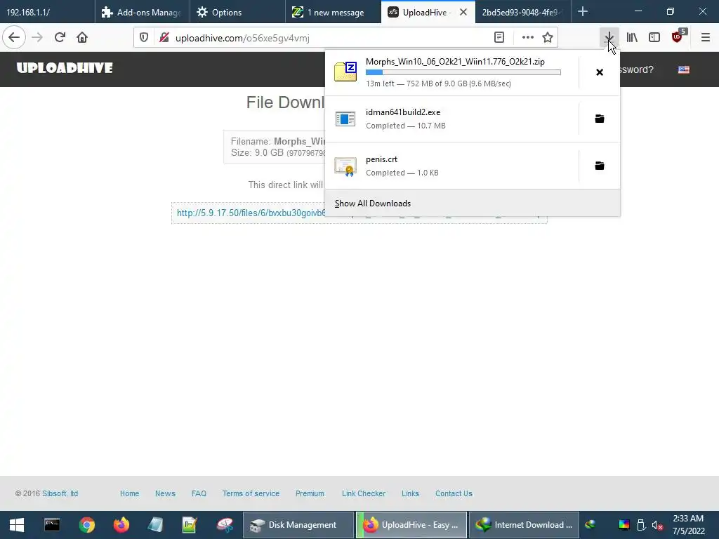Go to the Firefox home page
The image size is (719, 539).
click(x=82, y=38)
